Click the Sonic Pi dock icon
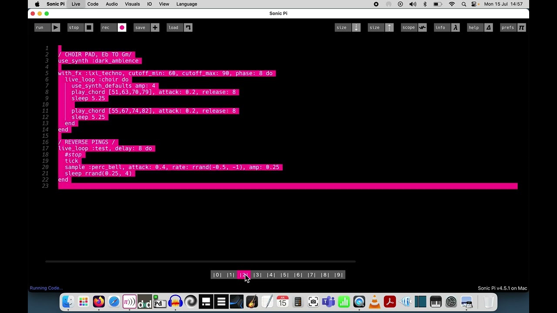The width and height of the screenshot is (557, 313). 129,301
